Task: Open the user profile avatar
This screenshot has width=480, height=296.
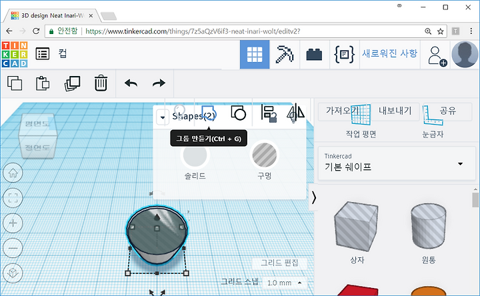Action: 465,55
